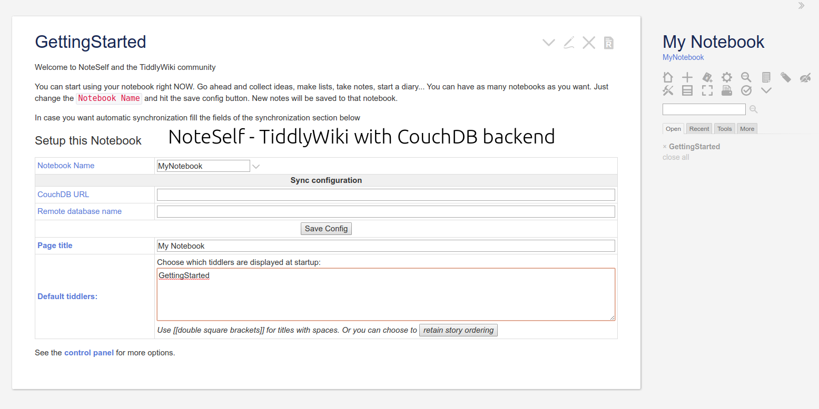Screen dimensions: 819x409
Task: Enter full-screen mode with the fullscreen icon
Action: point(707,90)
